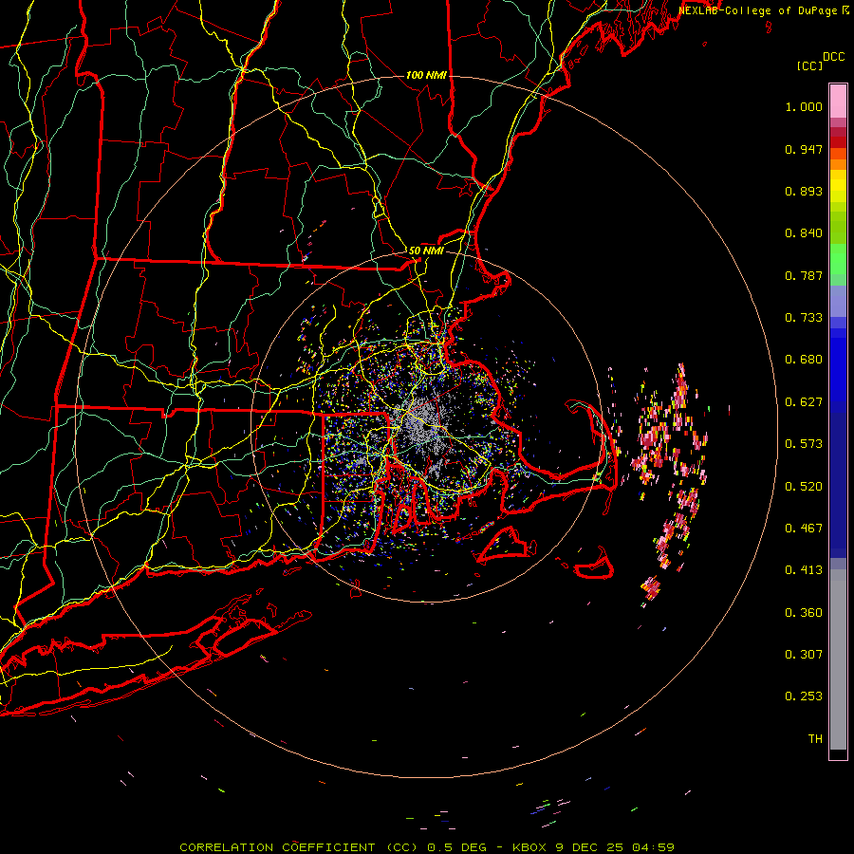The width and height of the screenshot is (854, 854).
Task: Click the 0.680 scale value
Action: coord(804,360)
